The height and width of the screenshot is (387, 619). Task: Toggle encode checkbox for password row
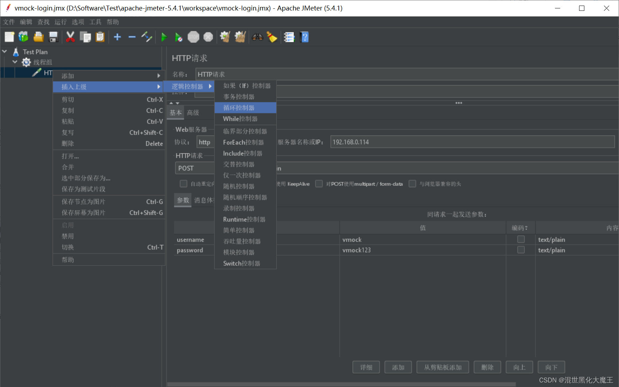coord(521,250)
